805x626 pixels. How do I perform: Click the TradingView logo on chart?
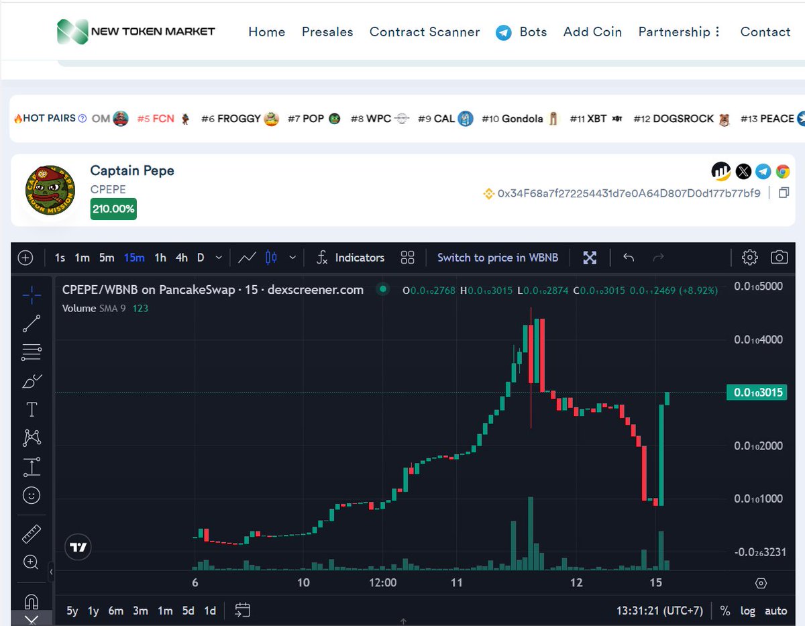78,547
